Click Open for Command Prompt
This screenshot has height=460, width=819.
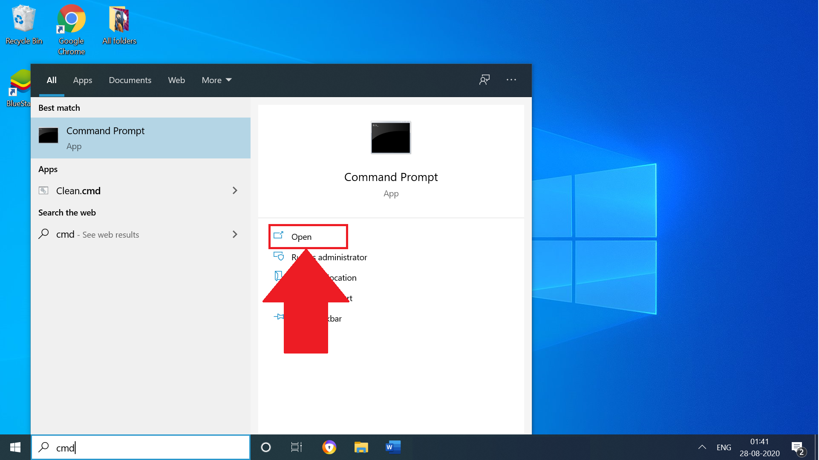pos(308,236)
